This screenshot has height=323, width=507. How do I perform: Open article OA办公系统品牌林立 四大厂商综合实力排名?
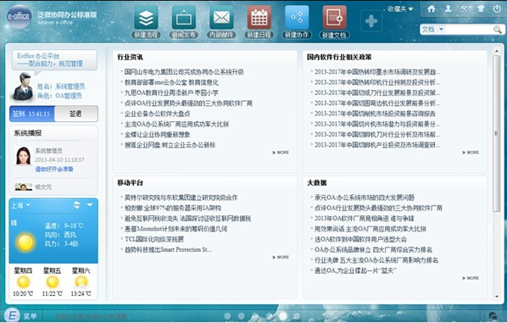tap(373, 249)
